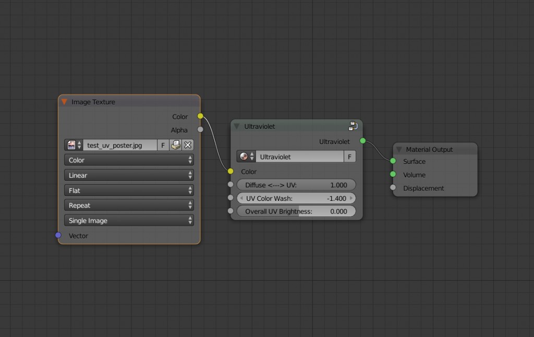Click the green Ultraviolet output socket
The height and width of the screenshot is (337, 534).
pos(363,141)
